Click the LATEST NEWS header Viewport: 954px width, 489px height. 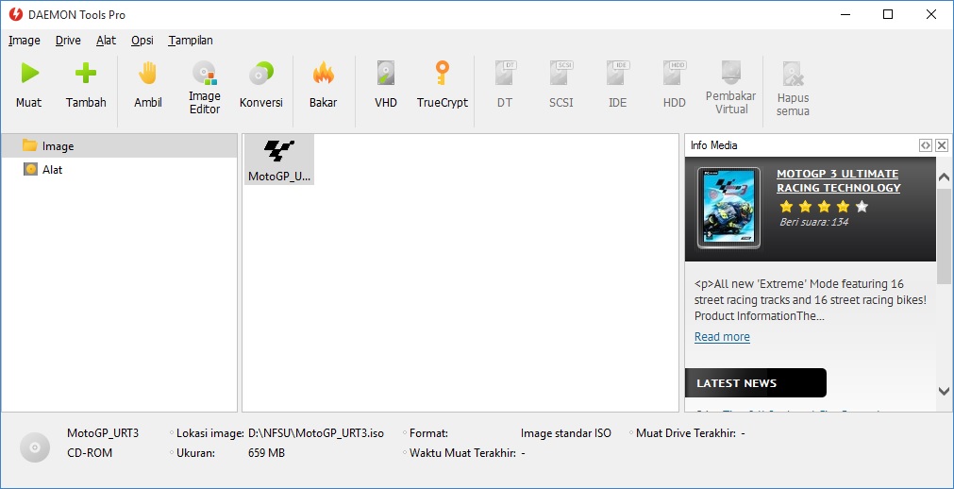756,383
